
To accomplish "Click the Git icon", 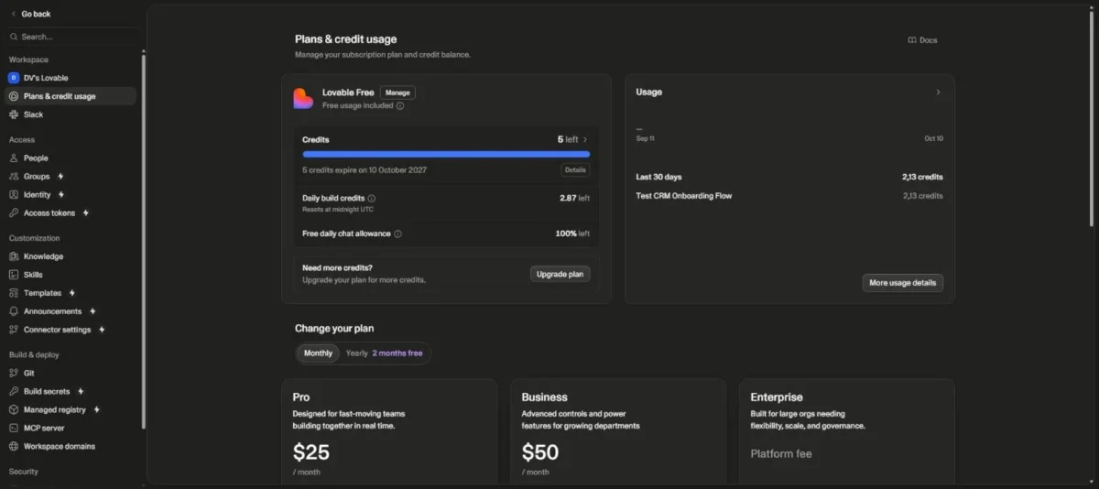I will click(x=14, y=373).
